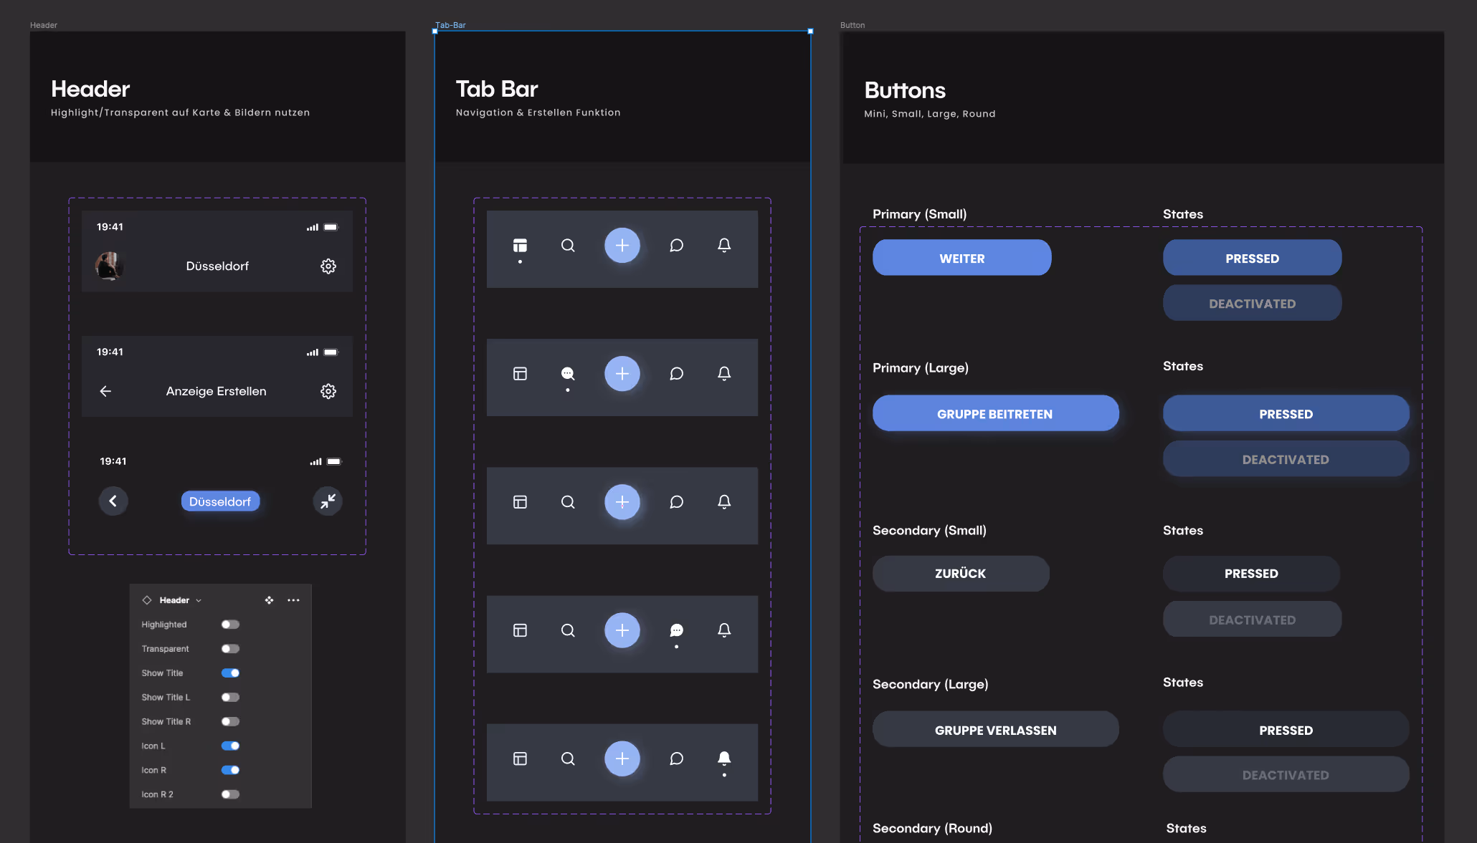The image size is (1477, 843).
Task: Click the highlighted bell icon in bottom tab bar
Action: [x=724, y=758]
